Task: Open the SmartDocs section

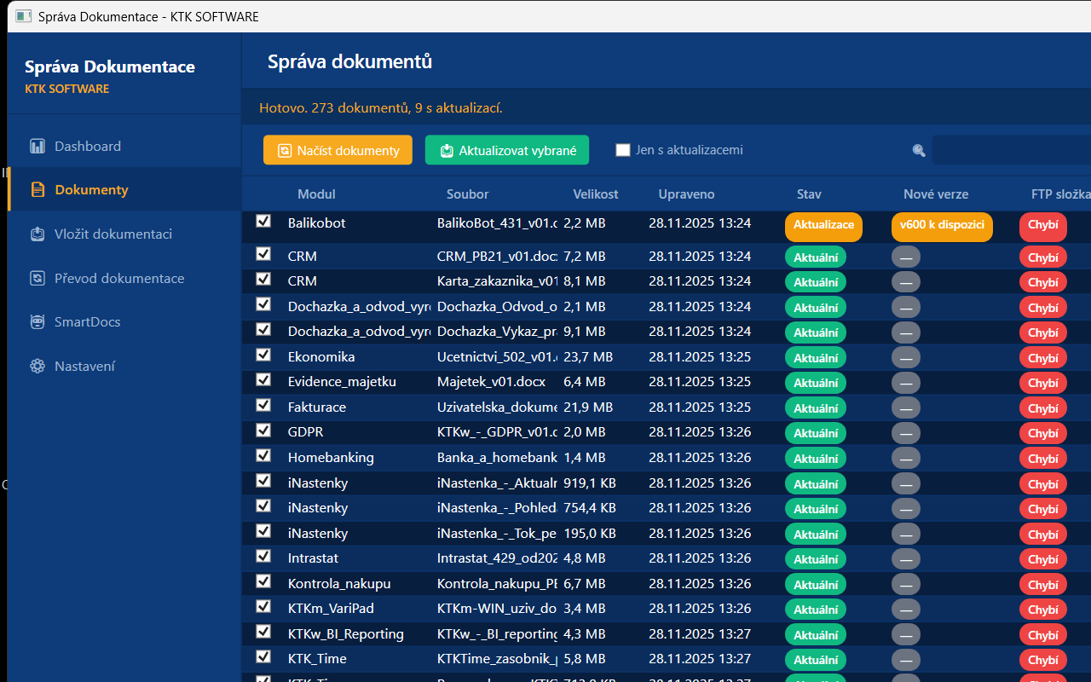Action: [x=87, y=322]
